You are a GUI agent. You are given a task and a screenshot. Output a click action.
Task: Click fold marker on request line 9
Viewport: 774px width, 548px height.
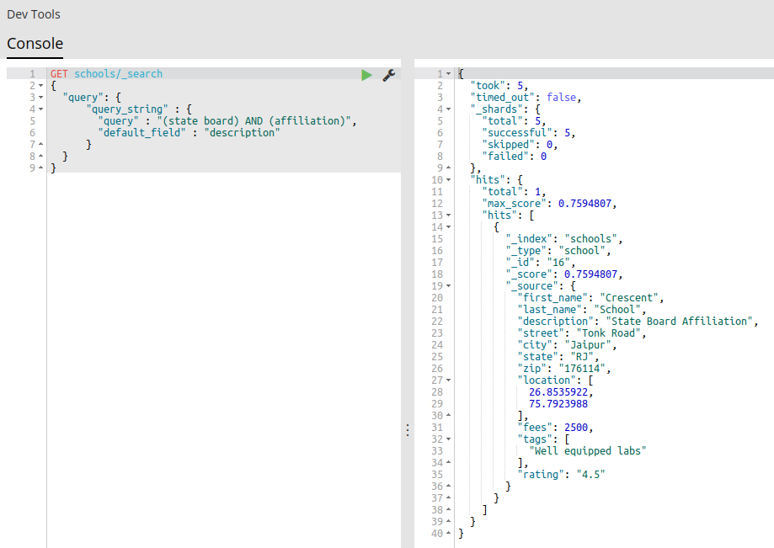(x=41, y=168)
